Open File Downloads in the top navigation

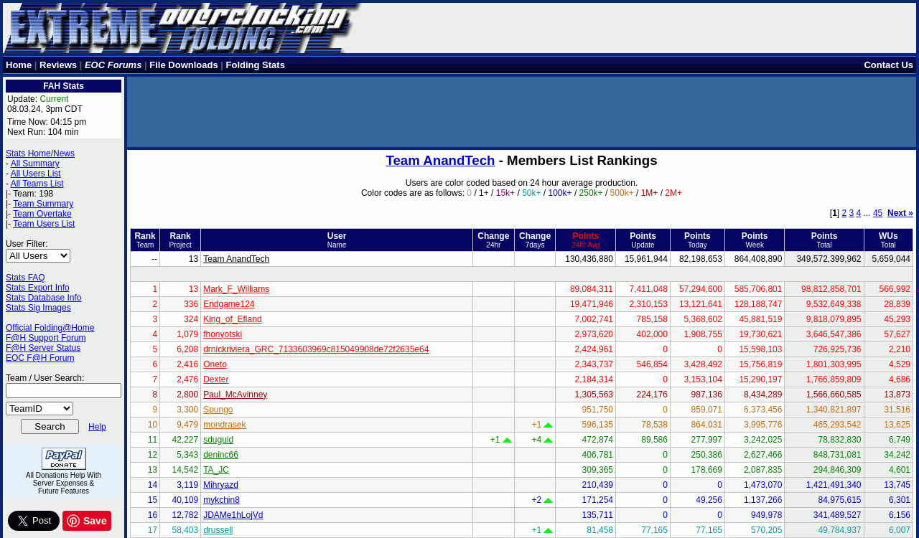pyautogui.click(x=184, y=65)
